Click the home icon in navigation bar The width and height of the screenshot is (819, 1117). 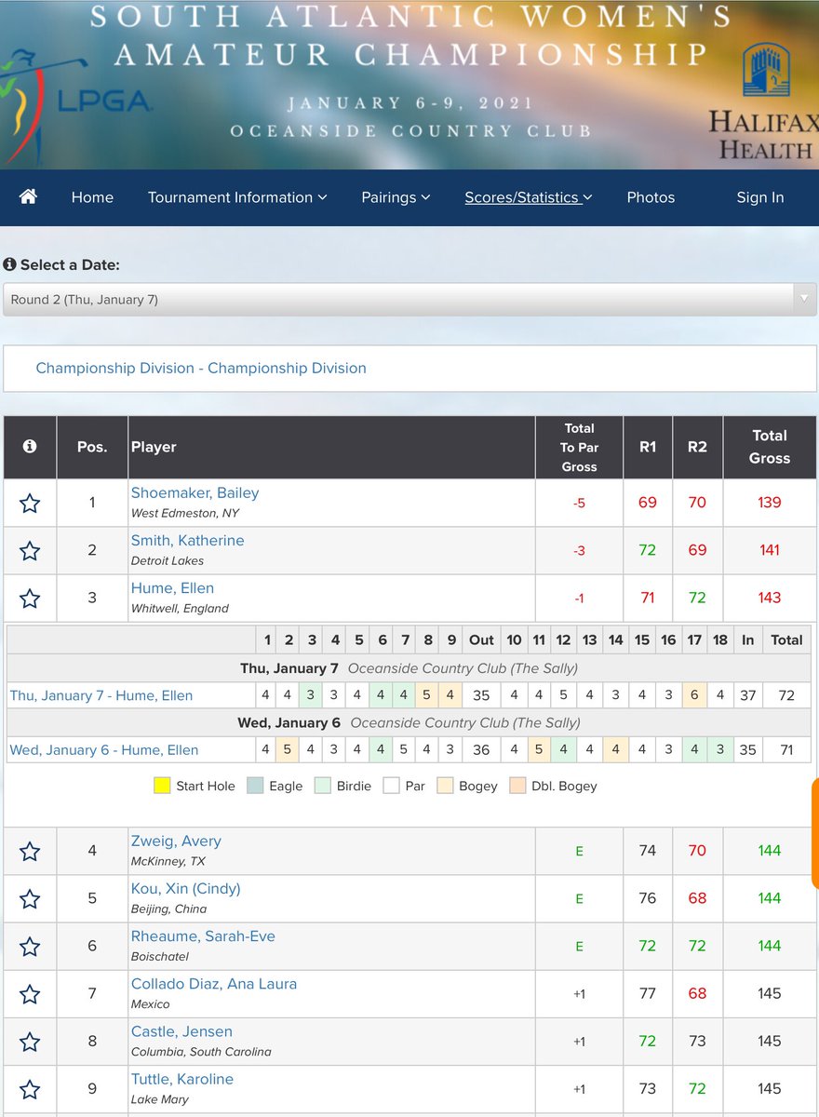click(28, 196)
